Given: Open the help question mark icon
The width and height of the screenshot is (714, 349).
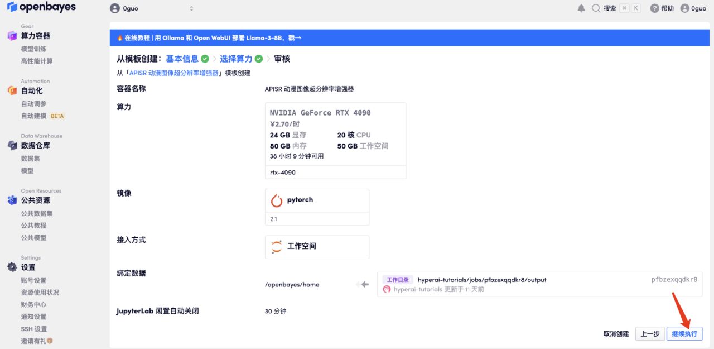Looking at the screenshot, I should [655, 8].
